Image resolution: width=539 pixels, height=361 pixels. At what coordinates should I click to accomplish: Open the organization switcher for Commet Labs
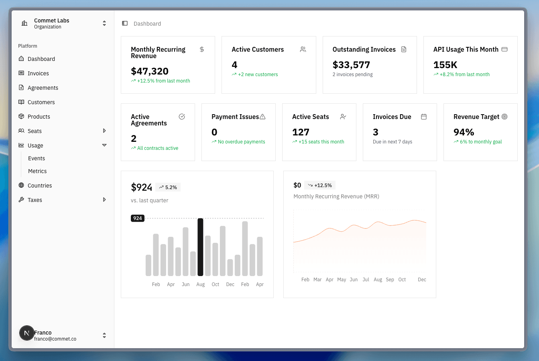tap(104, 23)
